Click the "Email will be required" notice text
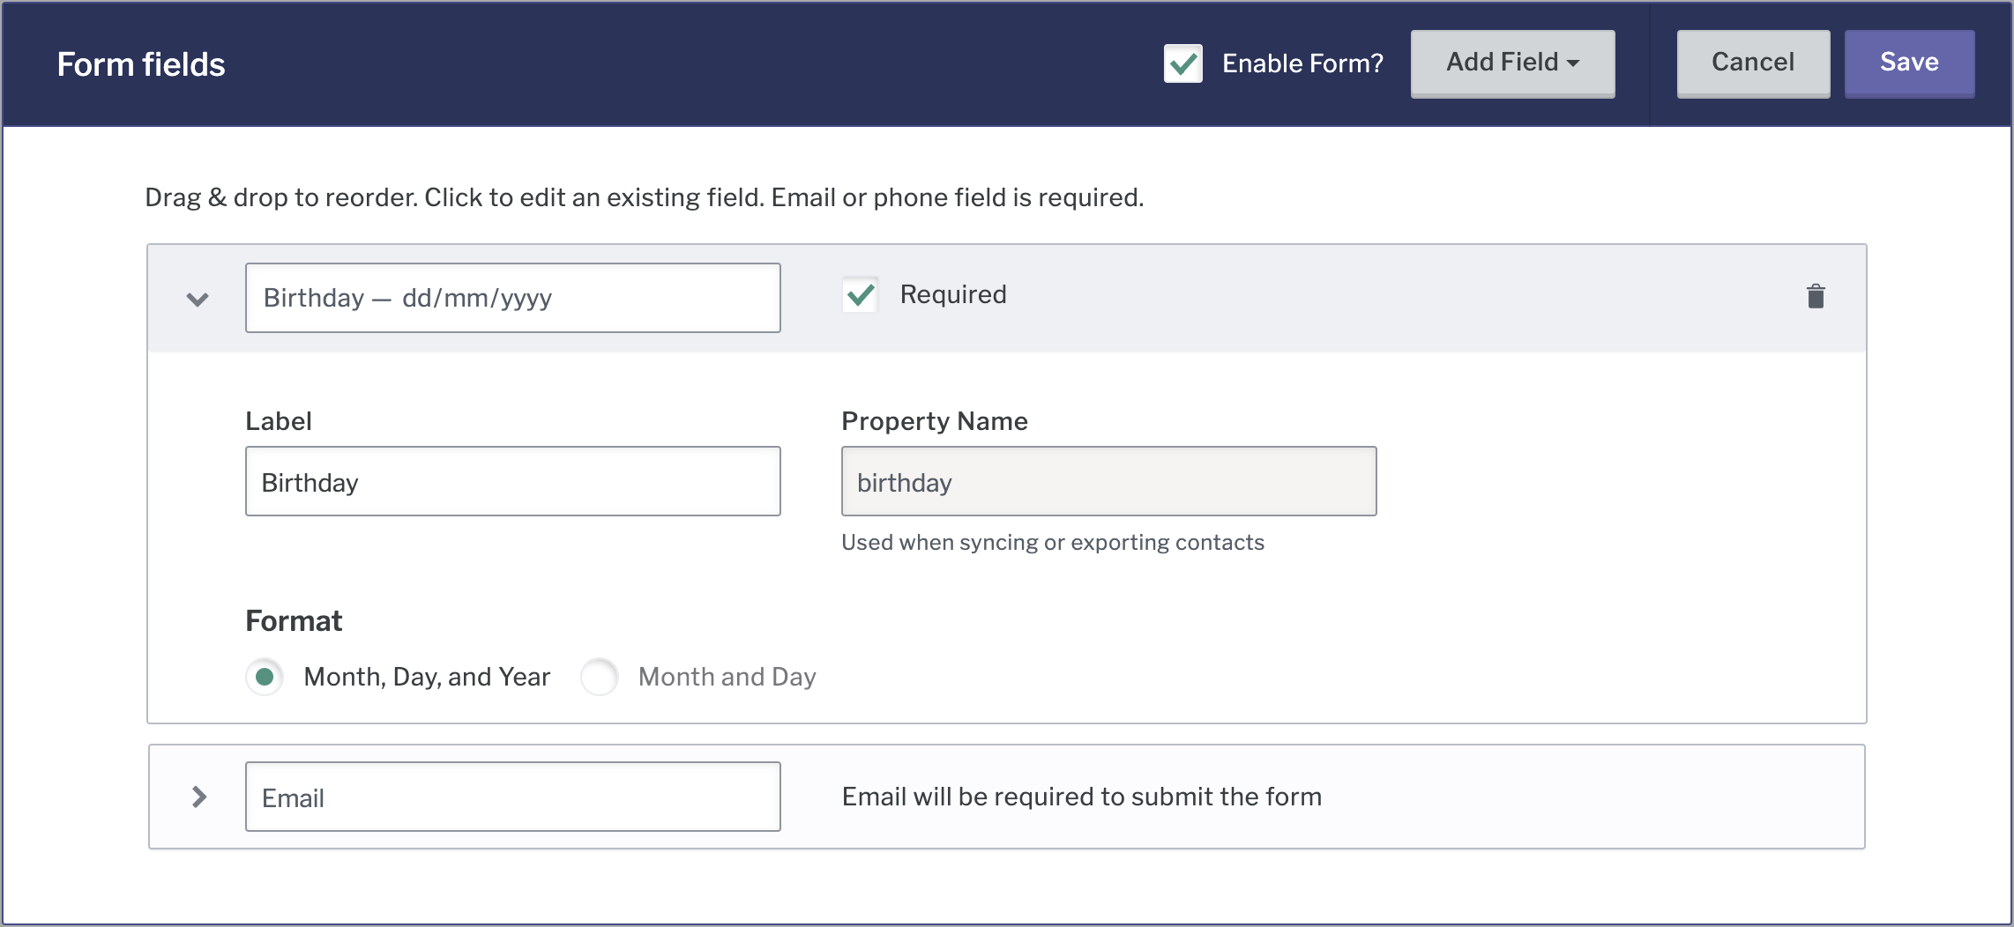The width and height of the screenshot is (2014, 927). (1081, 797)
